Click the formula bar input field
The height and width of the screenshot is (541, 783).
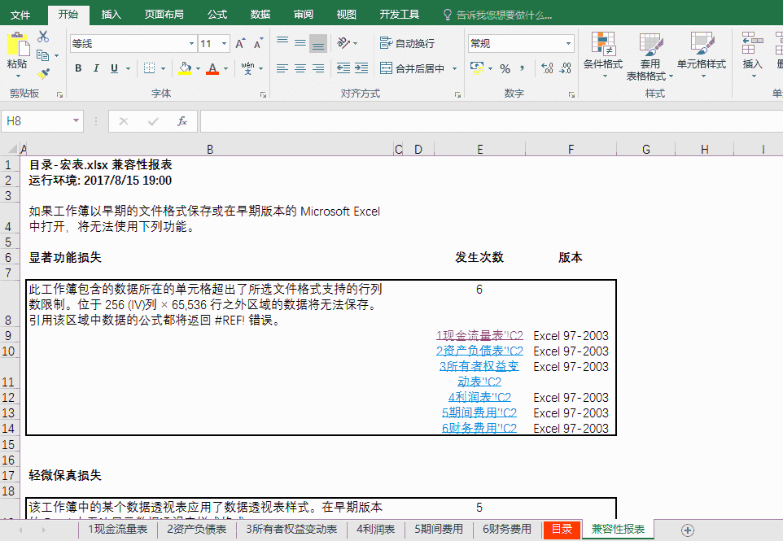[488, 121]
